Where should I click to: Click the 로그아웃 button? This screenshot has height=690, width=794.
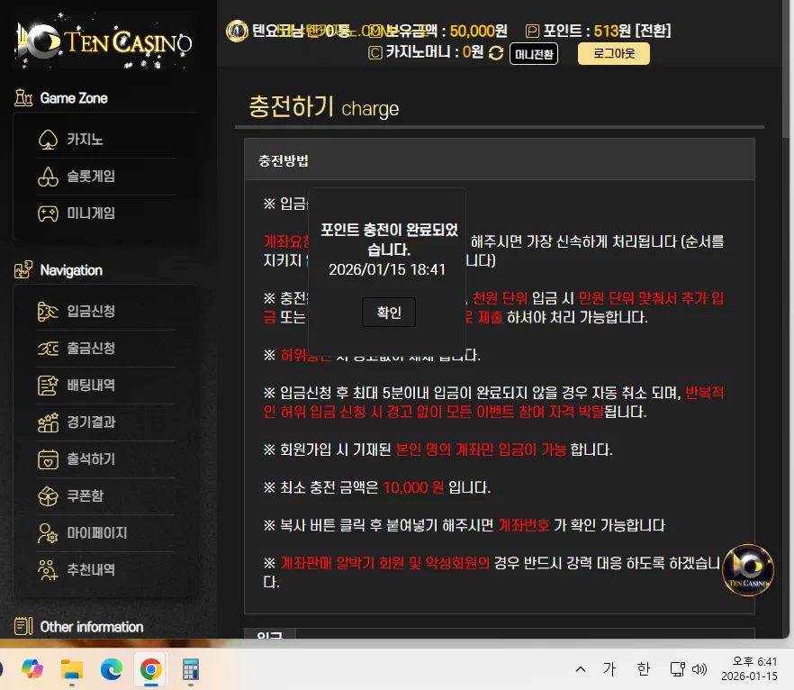point(614,54)
